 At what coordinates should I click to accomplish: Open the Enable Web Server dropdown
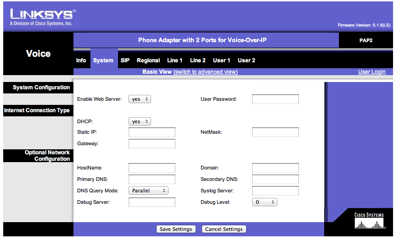tap(140, 99)
